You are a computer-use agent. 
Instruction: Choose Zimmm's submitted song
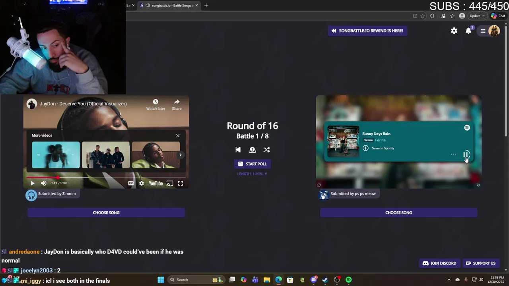coord(106,213)
